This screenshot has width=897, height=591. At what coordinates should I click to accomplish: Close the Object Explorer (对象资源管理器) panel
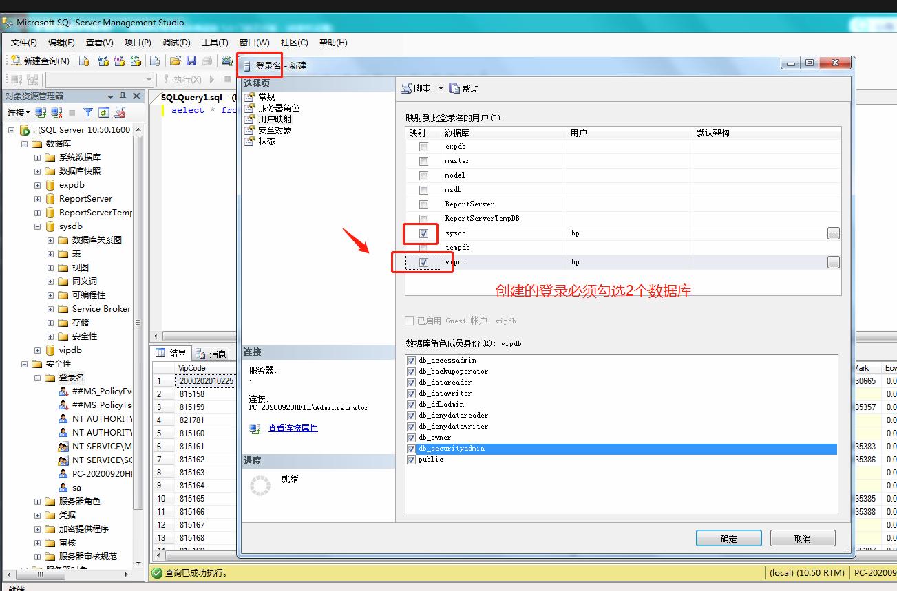pos(136,96)
